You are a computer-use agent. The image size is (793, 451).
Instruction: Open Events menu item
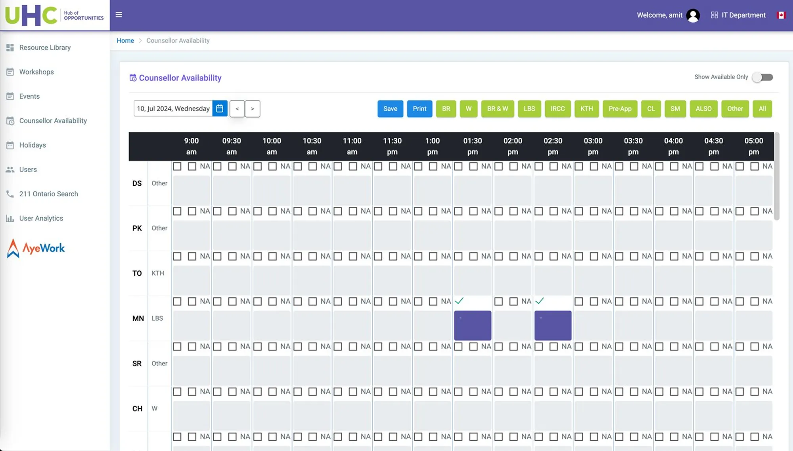pyautogui.click(x=29, y=96)
